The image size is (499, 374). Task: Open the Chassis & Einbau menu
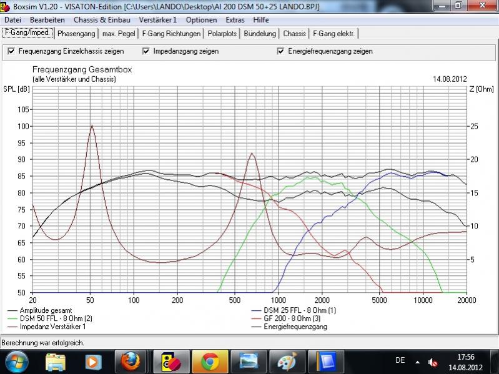(102, 20)
